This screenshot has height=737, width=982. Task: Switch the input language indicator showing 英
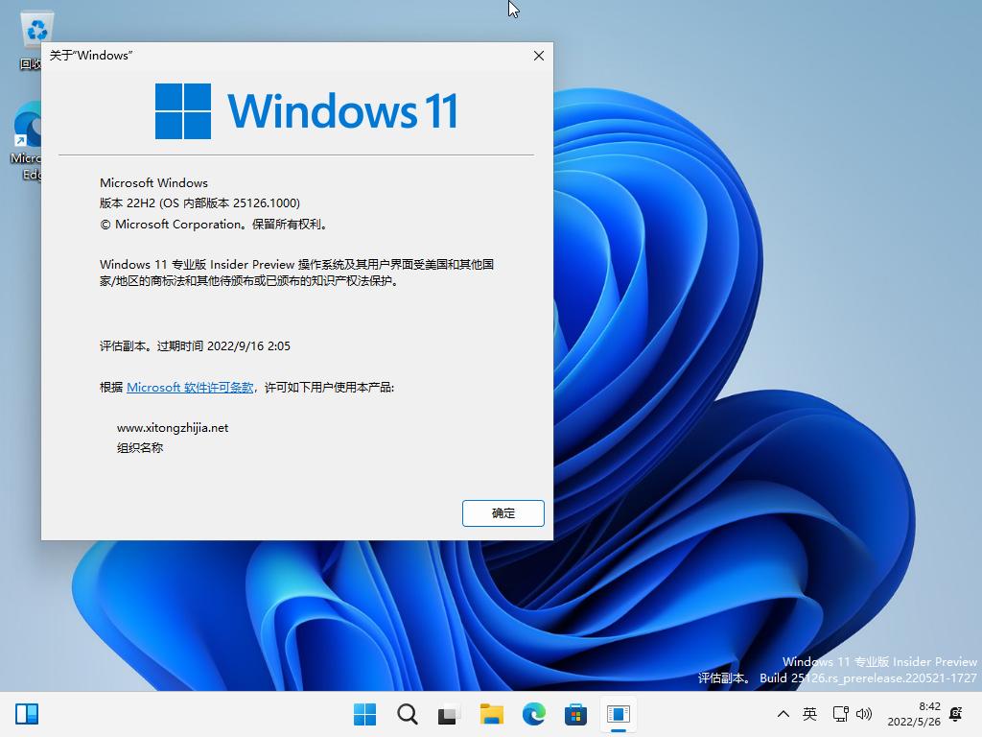[x=809, y=714]
